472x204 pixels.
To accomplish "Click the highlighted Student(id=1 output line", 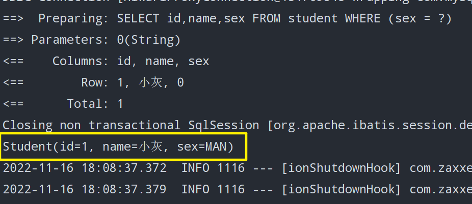I will 123,147.
